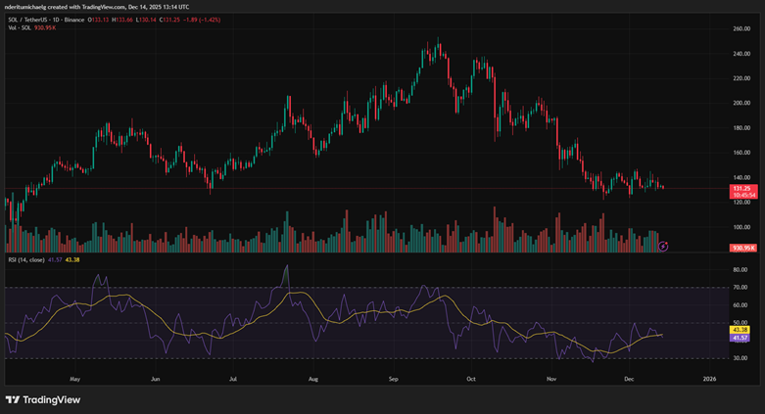Viewport: 765px width, 414px height.
Task: Click the yellow 43.38 RSI value tag
Action: (x=741, y=330)
